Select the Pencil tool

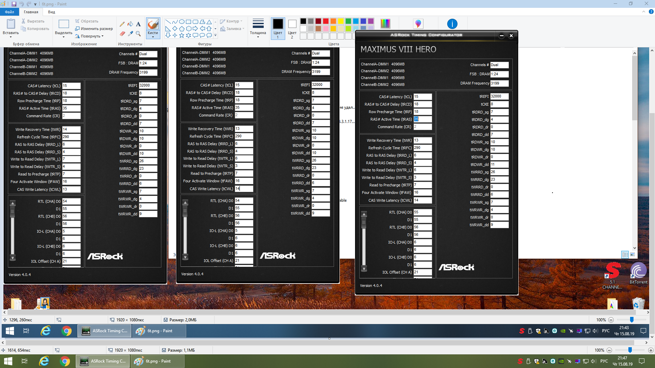point(122,24)
